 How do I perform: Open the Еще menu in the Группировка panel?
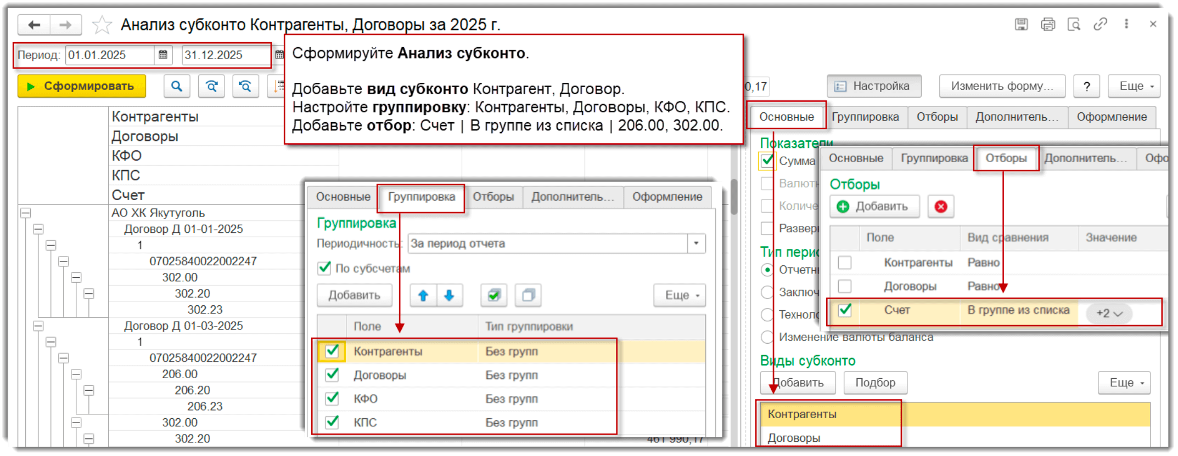680,295
